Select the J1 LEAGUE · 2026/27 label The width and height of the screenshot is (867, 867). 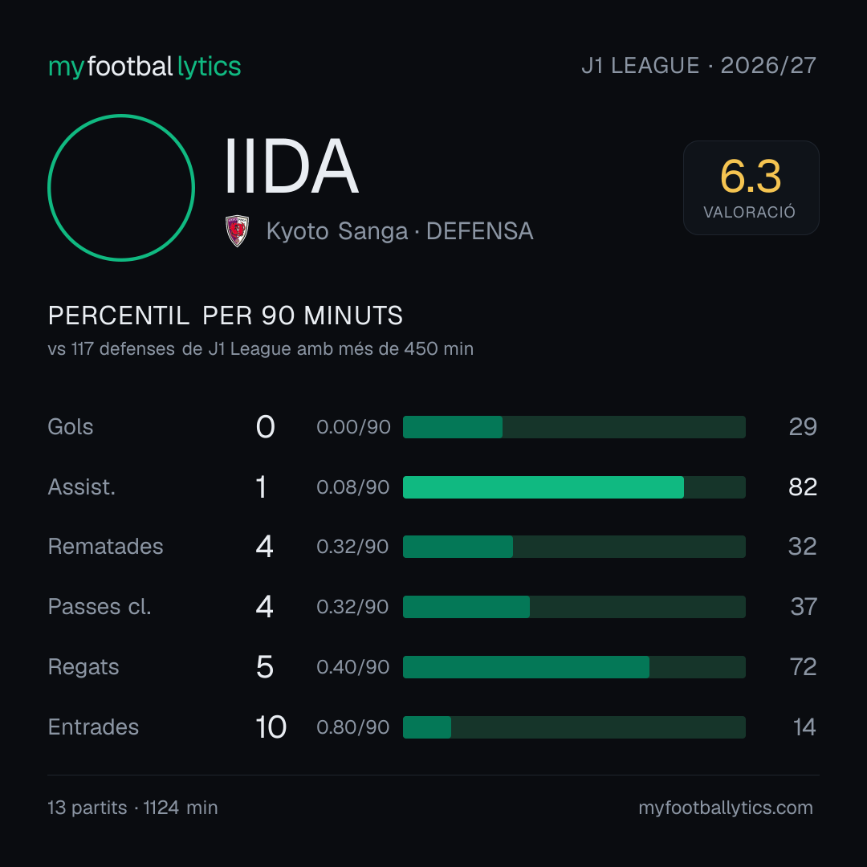tap(699, 66)
